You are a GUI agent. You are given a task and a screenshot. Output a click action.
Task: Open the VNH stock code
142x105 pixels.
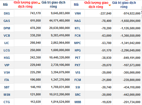coord(78,13)
